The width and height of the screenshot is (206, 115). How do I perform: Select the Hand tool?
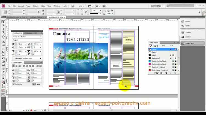(x=3, y=75)
